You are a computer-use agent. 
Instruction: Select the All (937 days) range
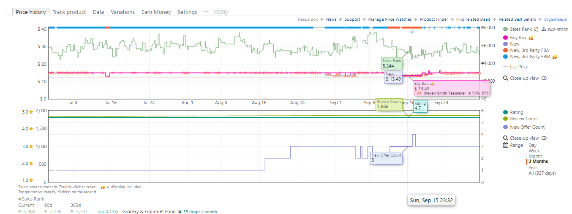(x=542, y=173)
